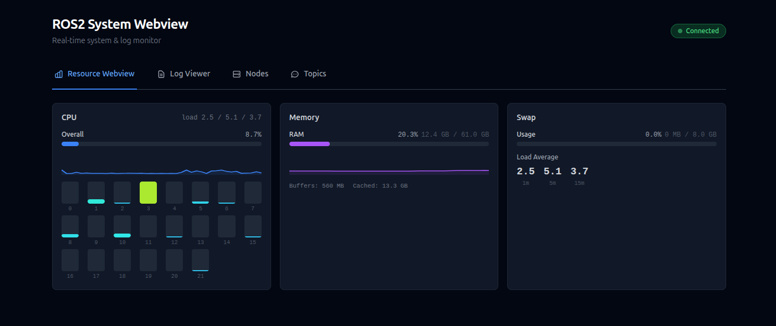Screen dimensions: 776x326
Task: Toggle the CPU core 8 tile
Action: coord(70,226)
